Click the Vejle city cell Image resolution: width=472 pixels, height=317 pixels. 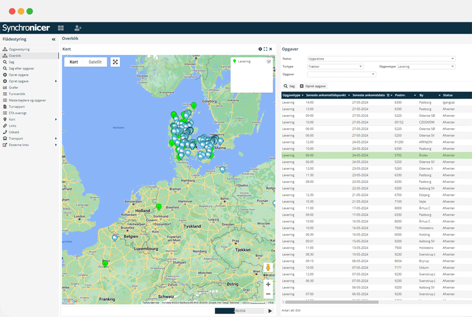[x=422, y=202]
